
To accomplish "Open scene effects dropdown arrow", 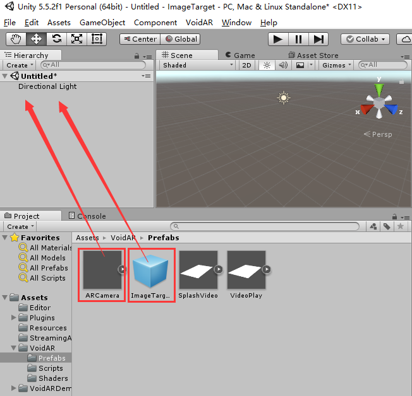I will pos(311,65).
